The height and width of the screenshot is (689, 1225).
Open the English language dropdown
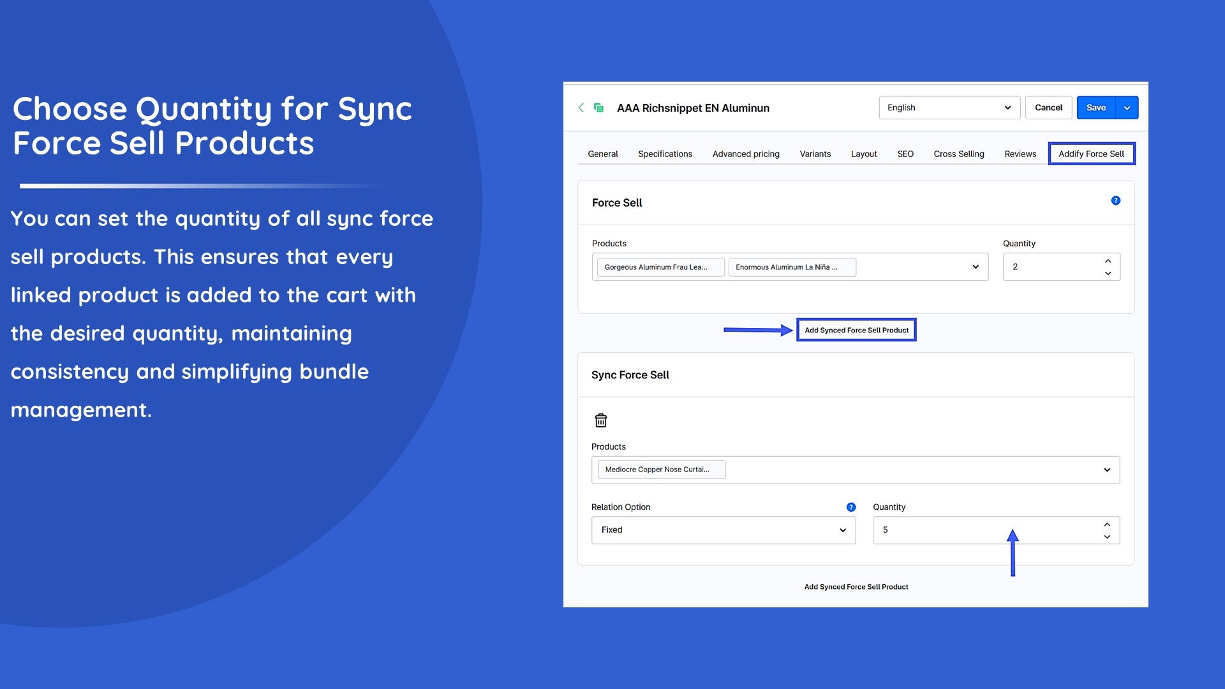click(x=949, y=108)
